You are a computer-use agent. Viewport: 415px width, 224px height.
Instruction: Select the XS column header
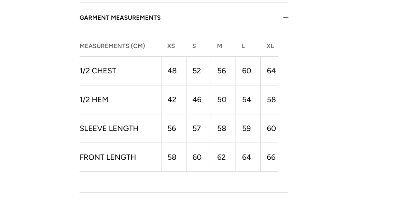(x=171, y=46)
